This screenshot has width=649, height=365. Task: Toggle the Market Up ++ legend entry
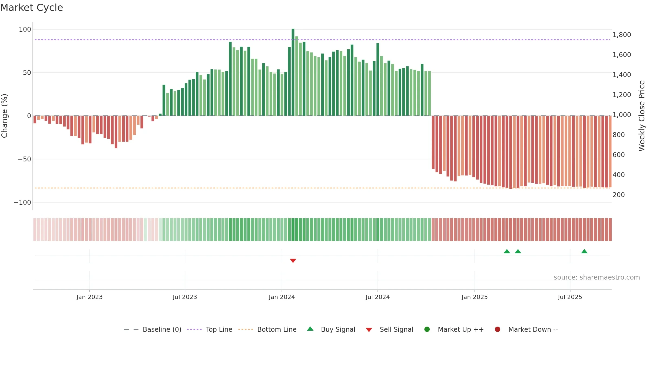tap(454, 329)
